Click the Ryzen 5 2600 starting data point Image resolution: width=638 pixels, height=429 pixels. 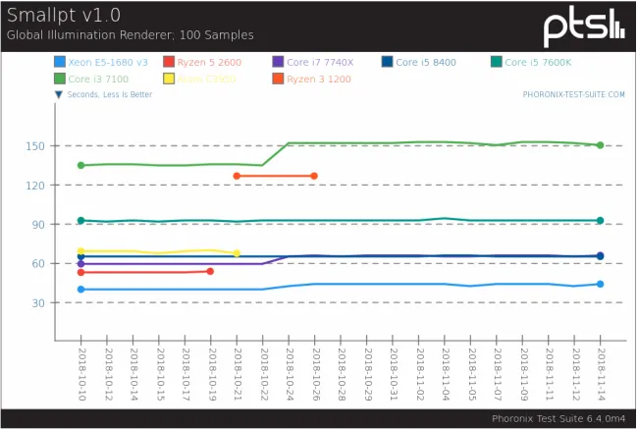coord(80,272)
